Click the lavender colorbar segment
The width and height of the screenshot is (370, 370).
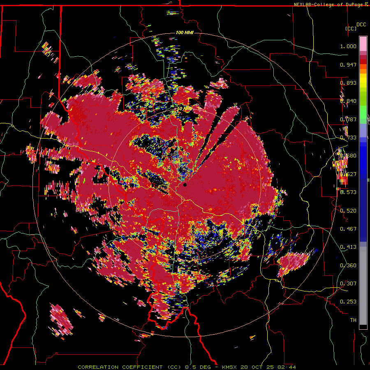tap(363, 131)
